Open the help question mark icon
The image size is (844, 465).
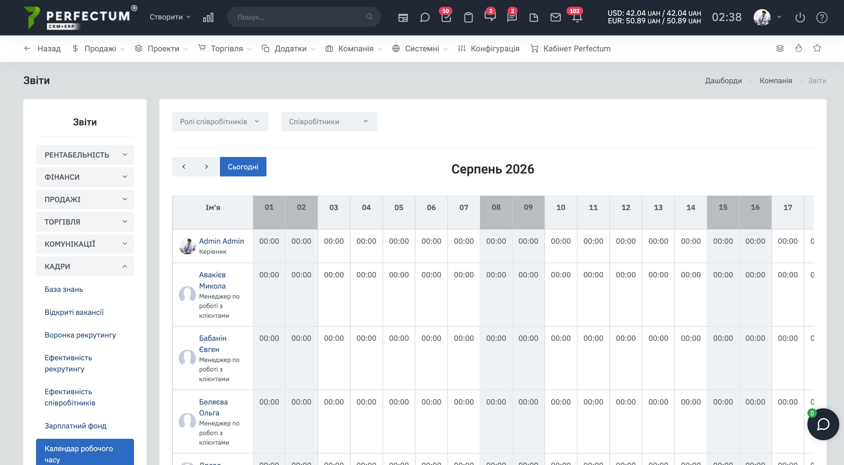click(822, 17)
